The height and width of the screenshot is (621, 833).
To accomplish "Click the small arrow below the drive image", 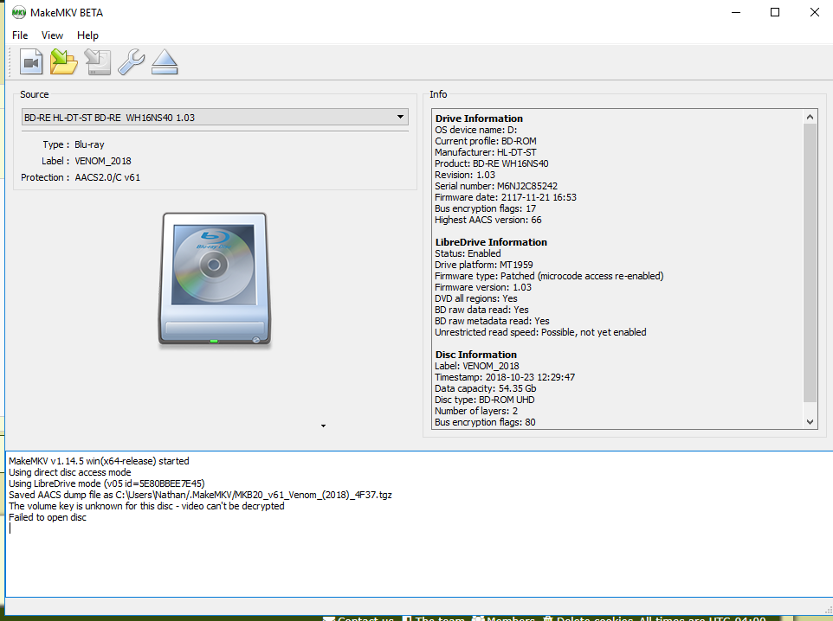I will (x=323, y=426).
